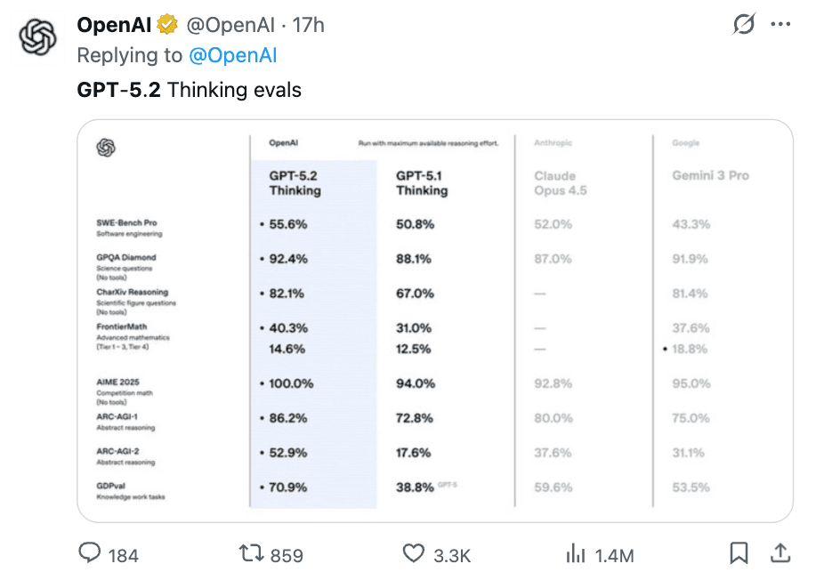The height and width of the screenshot is (580, 816).
Task: View analytics via the bar chart icon
Action: coord(576,554)
